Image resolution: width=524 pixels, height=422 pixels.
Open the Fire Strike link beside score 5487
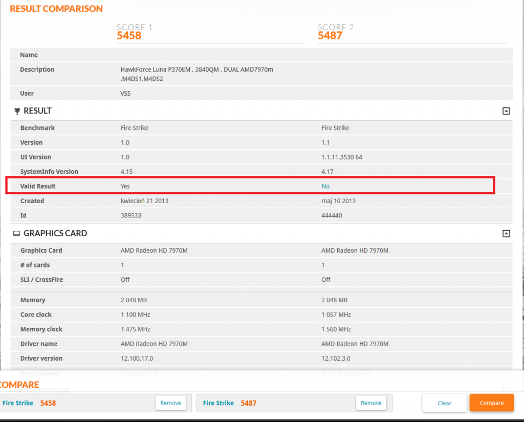[x=218, y=403]
